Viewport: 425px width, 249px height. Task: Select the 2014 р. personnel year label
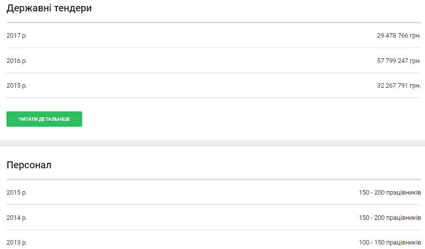pyautogui.click(x=17, y=218)
